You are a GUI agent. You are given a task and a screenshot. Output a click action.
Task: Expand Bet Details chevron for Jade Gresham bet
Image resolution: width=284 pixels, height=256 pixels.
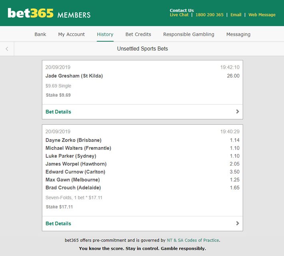(x=238, y=112)
